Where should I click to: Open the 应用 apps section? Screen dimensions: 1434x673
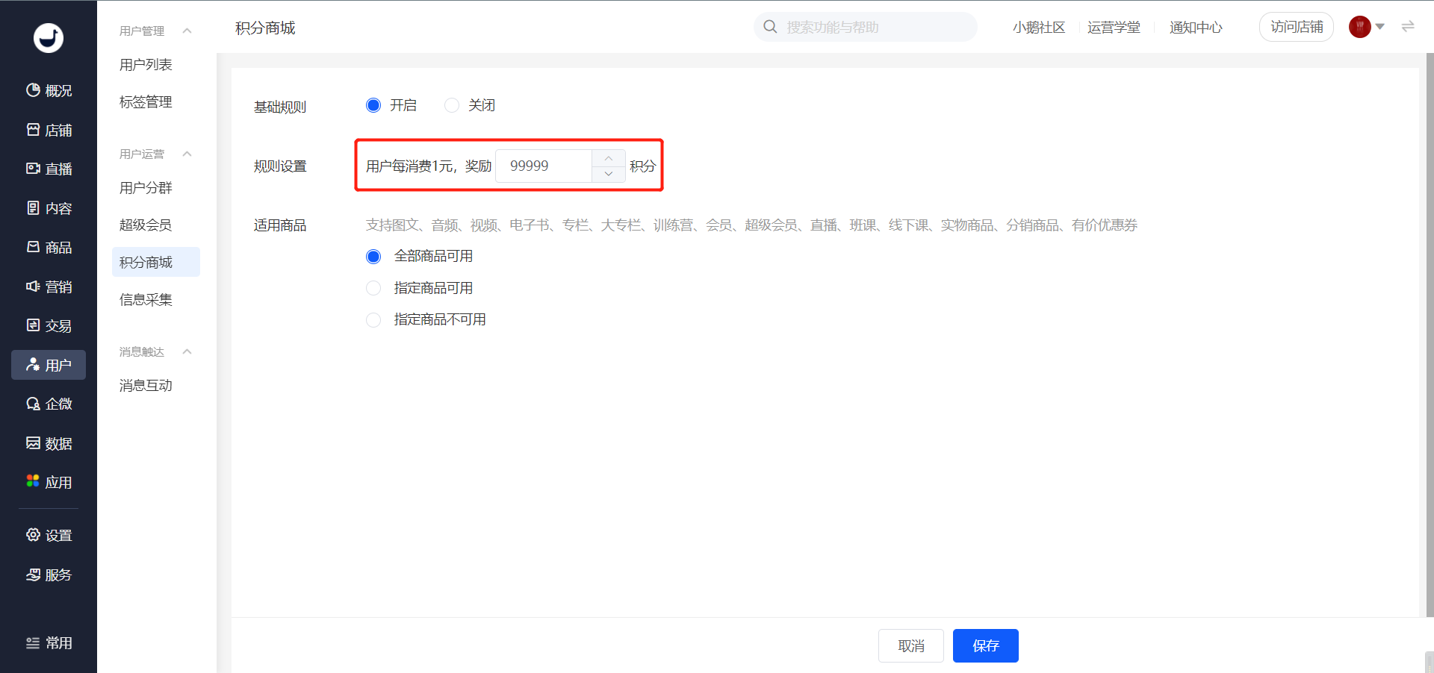point(49,482)
